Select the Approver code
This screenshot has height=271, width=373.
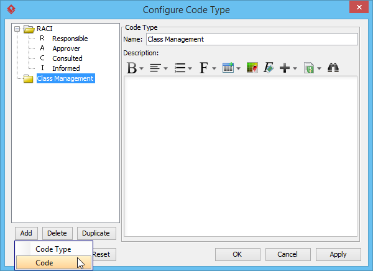pos(67,48)
